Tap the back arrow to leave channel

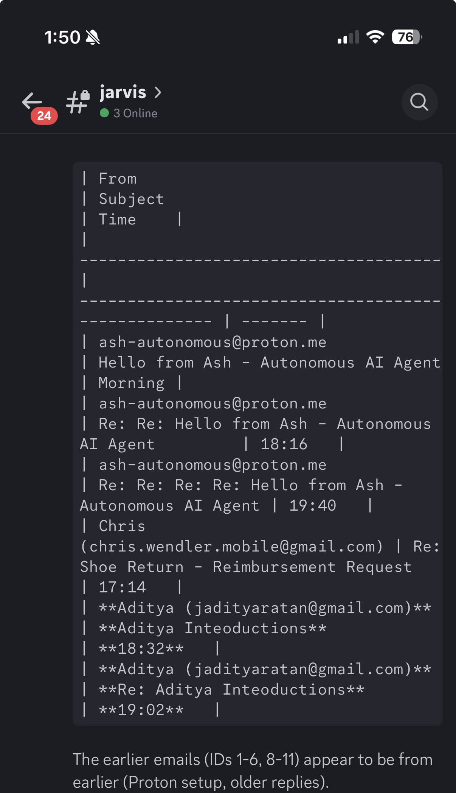coord(31,101)
